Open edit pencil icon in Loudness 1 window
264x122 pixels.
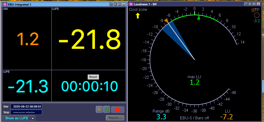pyautogui.click(x=246, y=4)
